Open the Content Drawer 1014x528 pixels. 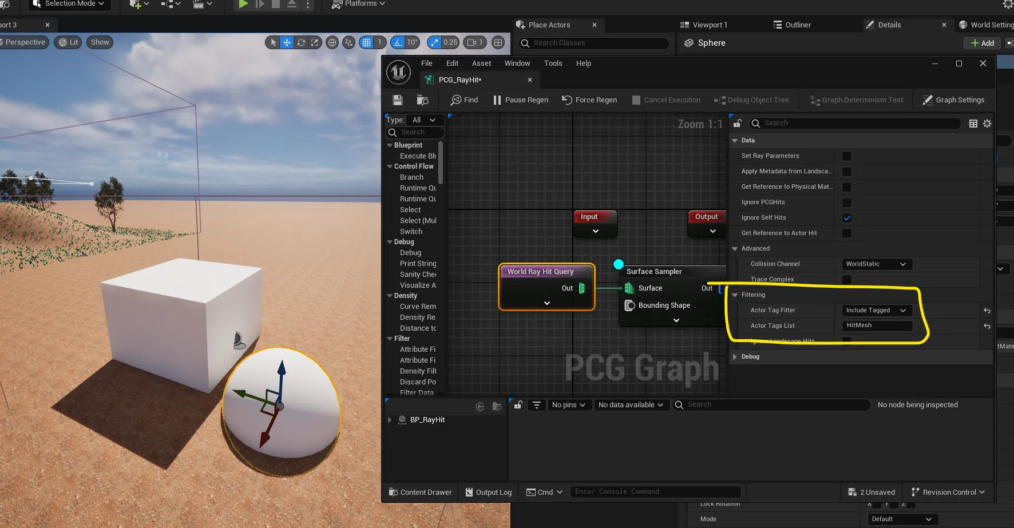[420, 493]
